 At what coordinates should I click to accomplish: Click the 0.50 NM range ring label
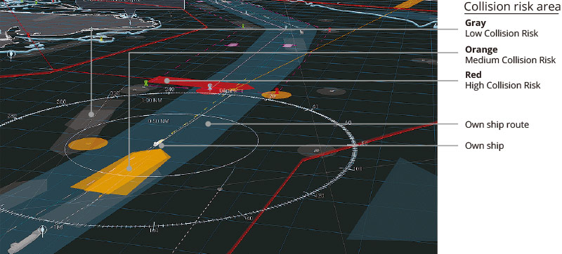158,121
